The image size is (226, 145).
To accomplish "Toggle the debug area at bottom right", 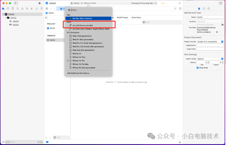I will click(x=180, y=142).
